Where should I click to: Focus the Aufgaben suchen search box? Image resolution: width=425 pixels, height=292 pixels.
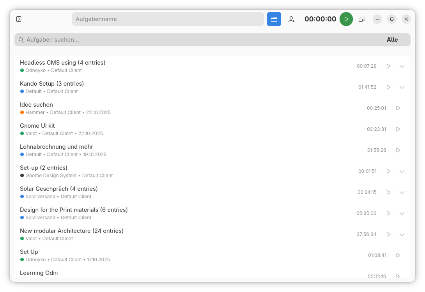[x=195, y=40]
